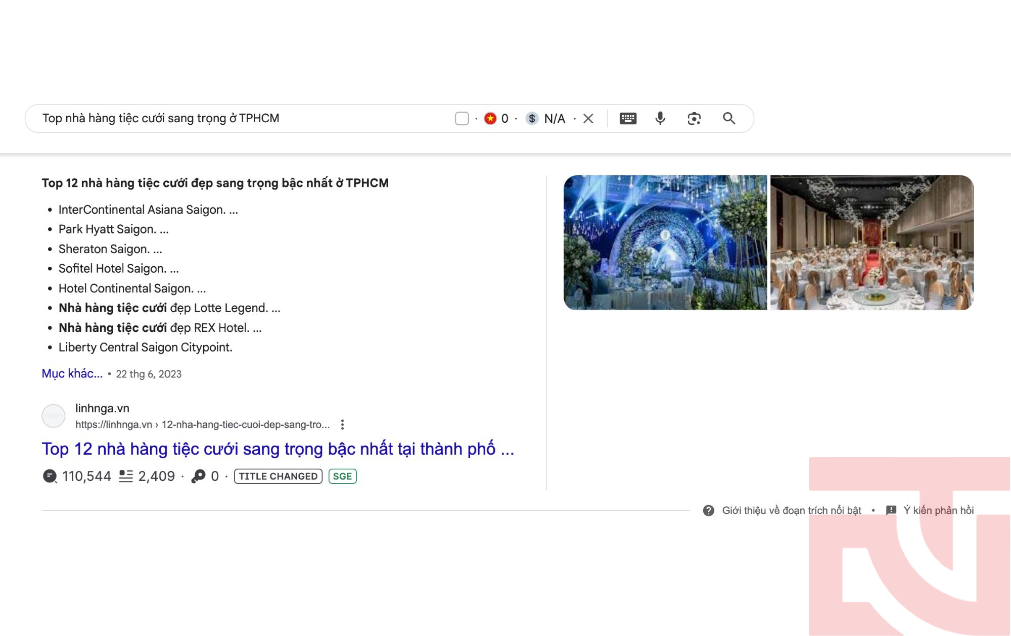Click the TITLE CHANGED badge

(278, 476)
